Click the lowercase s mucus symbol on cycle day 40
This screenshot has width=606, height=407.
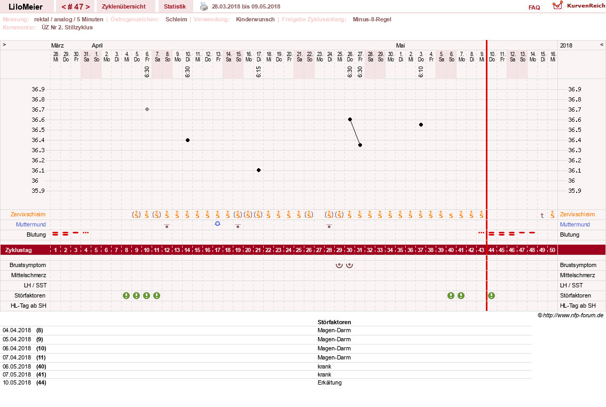point(451,216)
